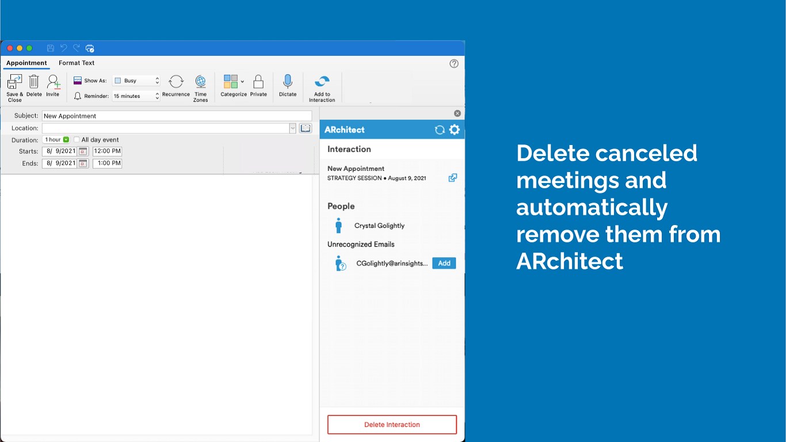Click the Starts time 12:00 PM field
786x442 pixels.
point(107,151)
